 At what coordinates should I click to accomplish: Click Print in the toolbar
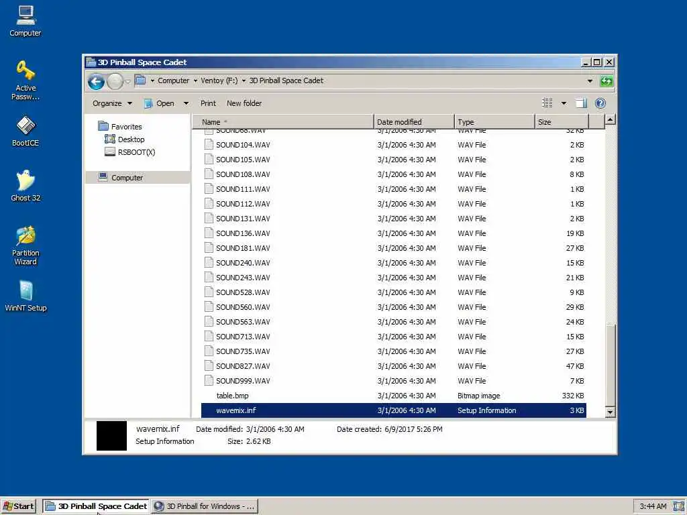click(208, 103)
